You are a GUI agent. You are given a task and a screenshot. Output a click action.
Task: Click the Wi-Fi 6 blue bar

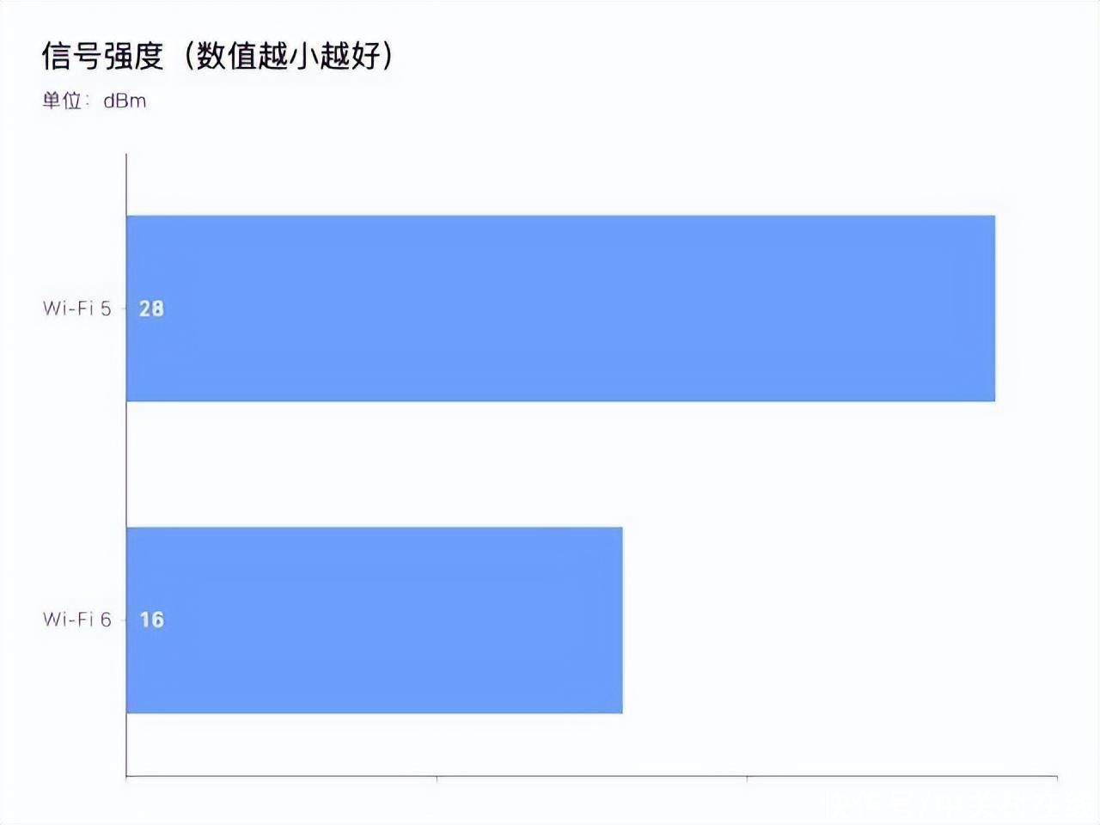point(375,620)
